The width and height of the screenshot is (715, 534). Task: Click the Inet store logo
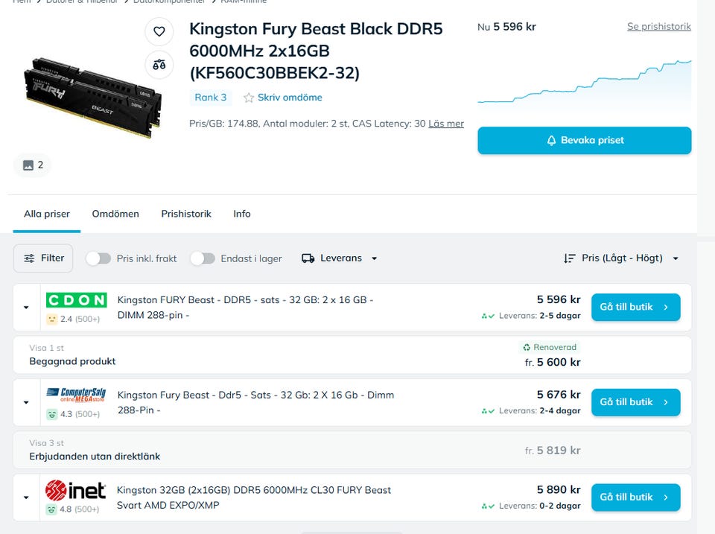point(76,490)
